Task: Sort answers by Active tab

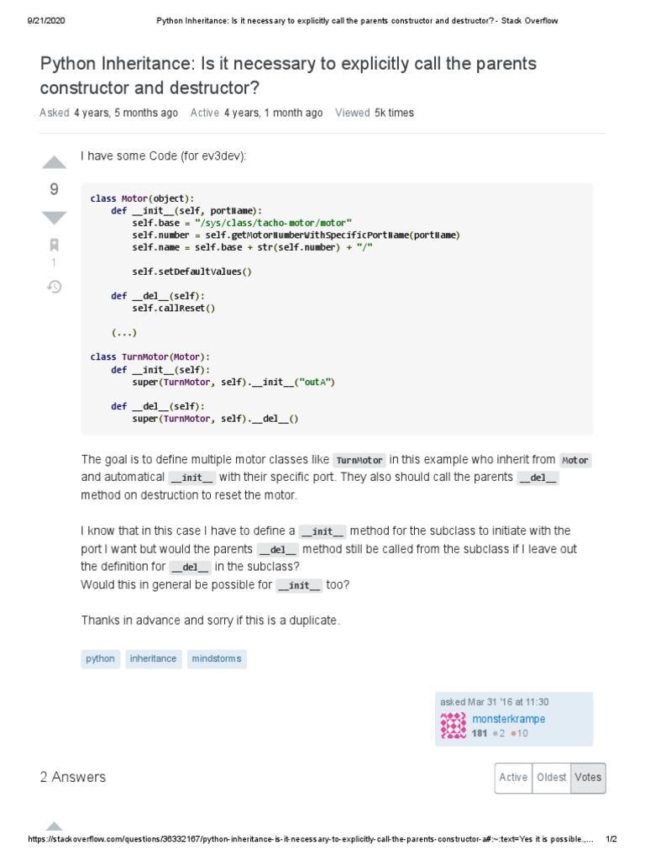Action: pos(513,778)
